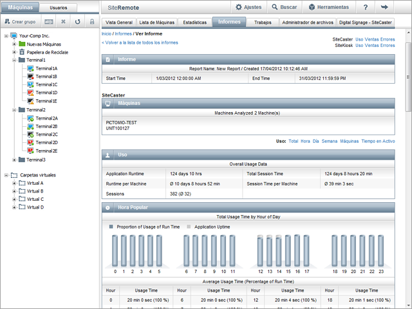Click the Nuevas Máquinas green folder icon
The height and width of the screenshot is (309, 412).
click(22, 44)
